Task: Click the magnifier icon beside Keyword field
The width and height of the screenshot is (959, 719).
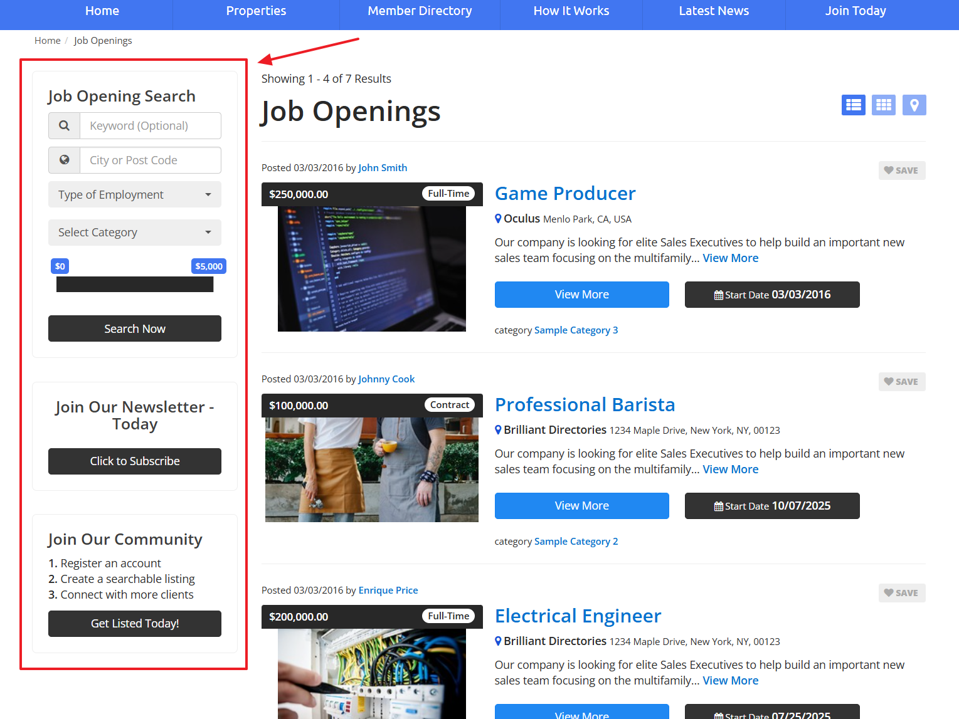Action: tap(64, 125)
